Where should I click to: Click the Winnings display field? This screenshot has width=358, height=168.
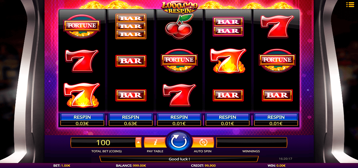coord(251,142)
